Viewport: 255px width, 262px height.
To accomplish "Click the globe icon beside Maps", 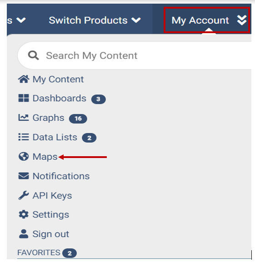I will click(24, 157).
